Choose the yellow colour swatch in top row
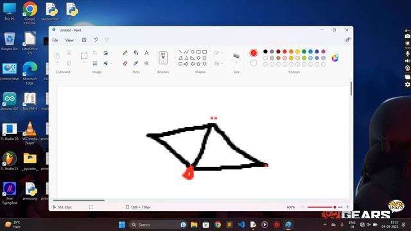Screen dimensions: 411x231 (297, 51)
